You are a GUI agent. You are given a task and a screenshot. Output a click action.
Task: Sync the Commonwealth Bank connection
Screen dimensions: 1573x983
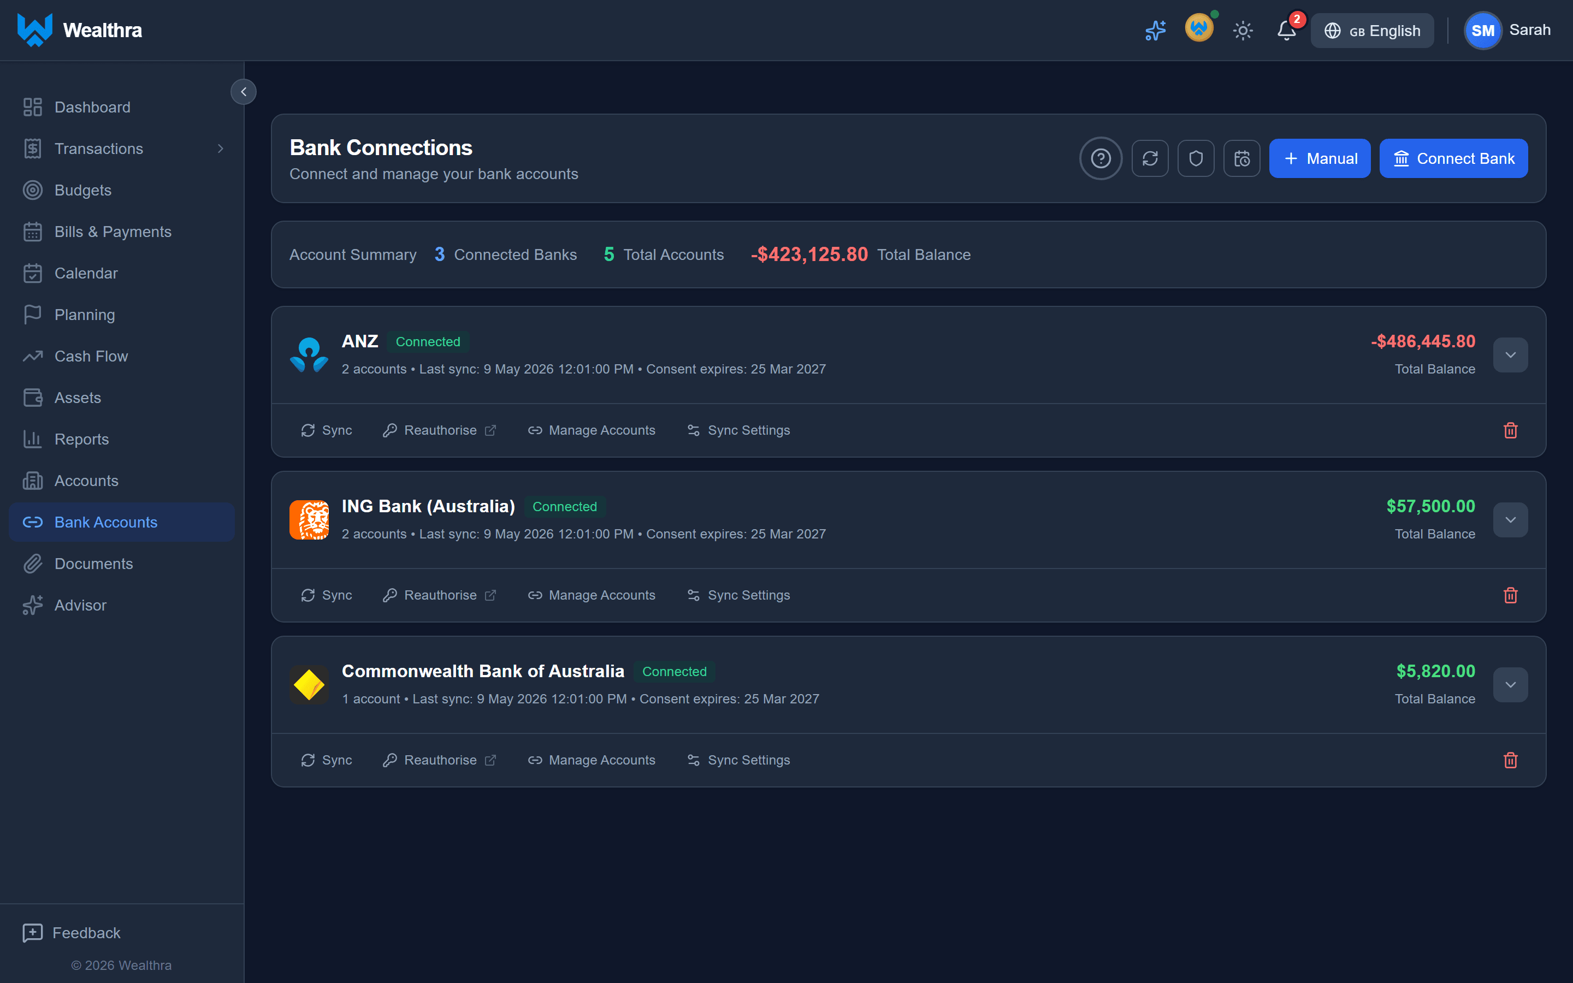tap(326, 760)
